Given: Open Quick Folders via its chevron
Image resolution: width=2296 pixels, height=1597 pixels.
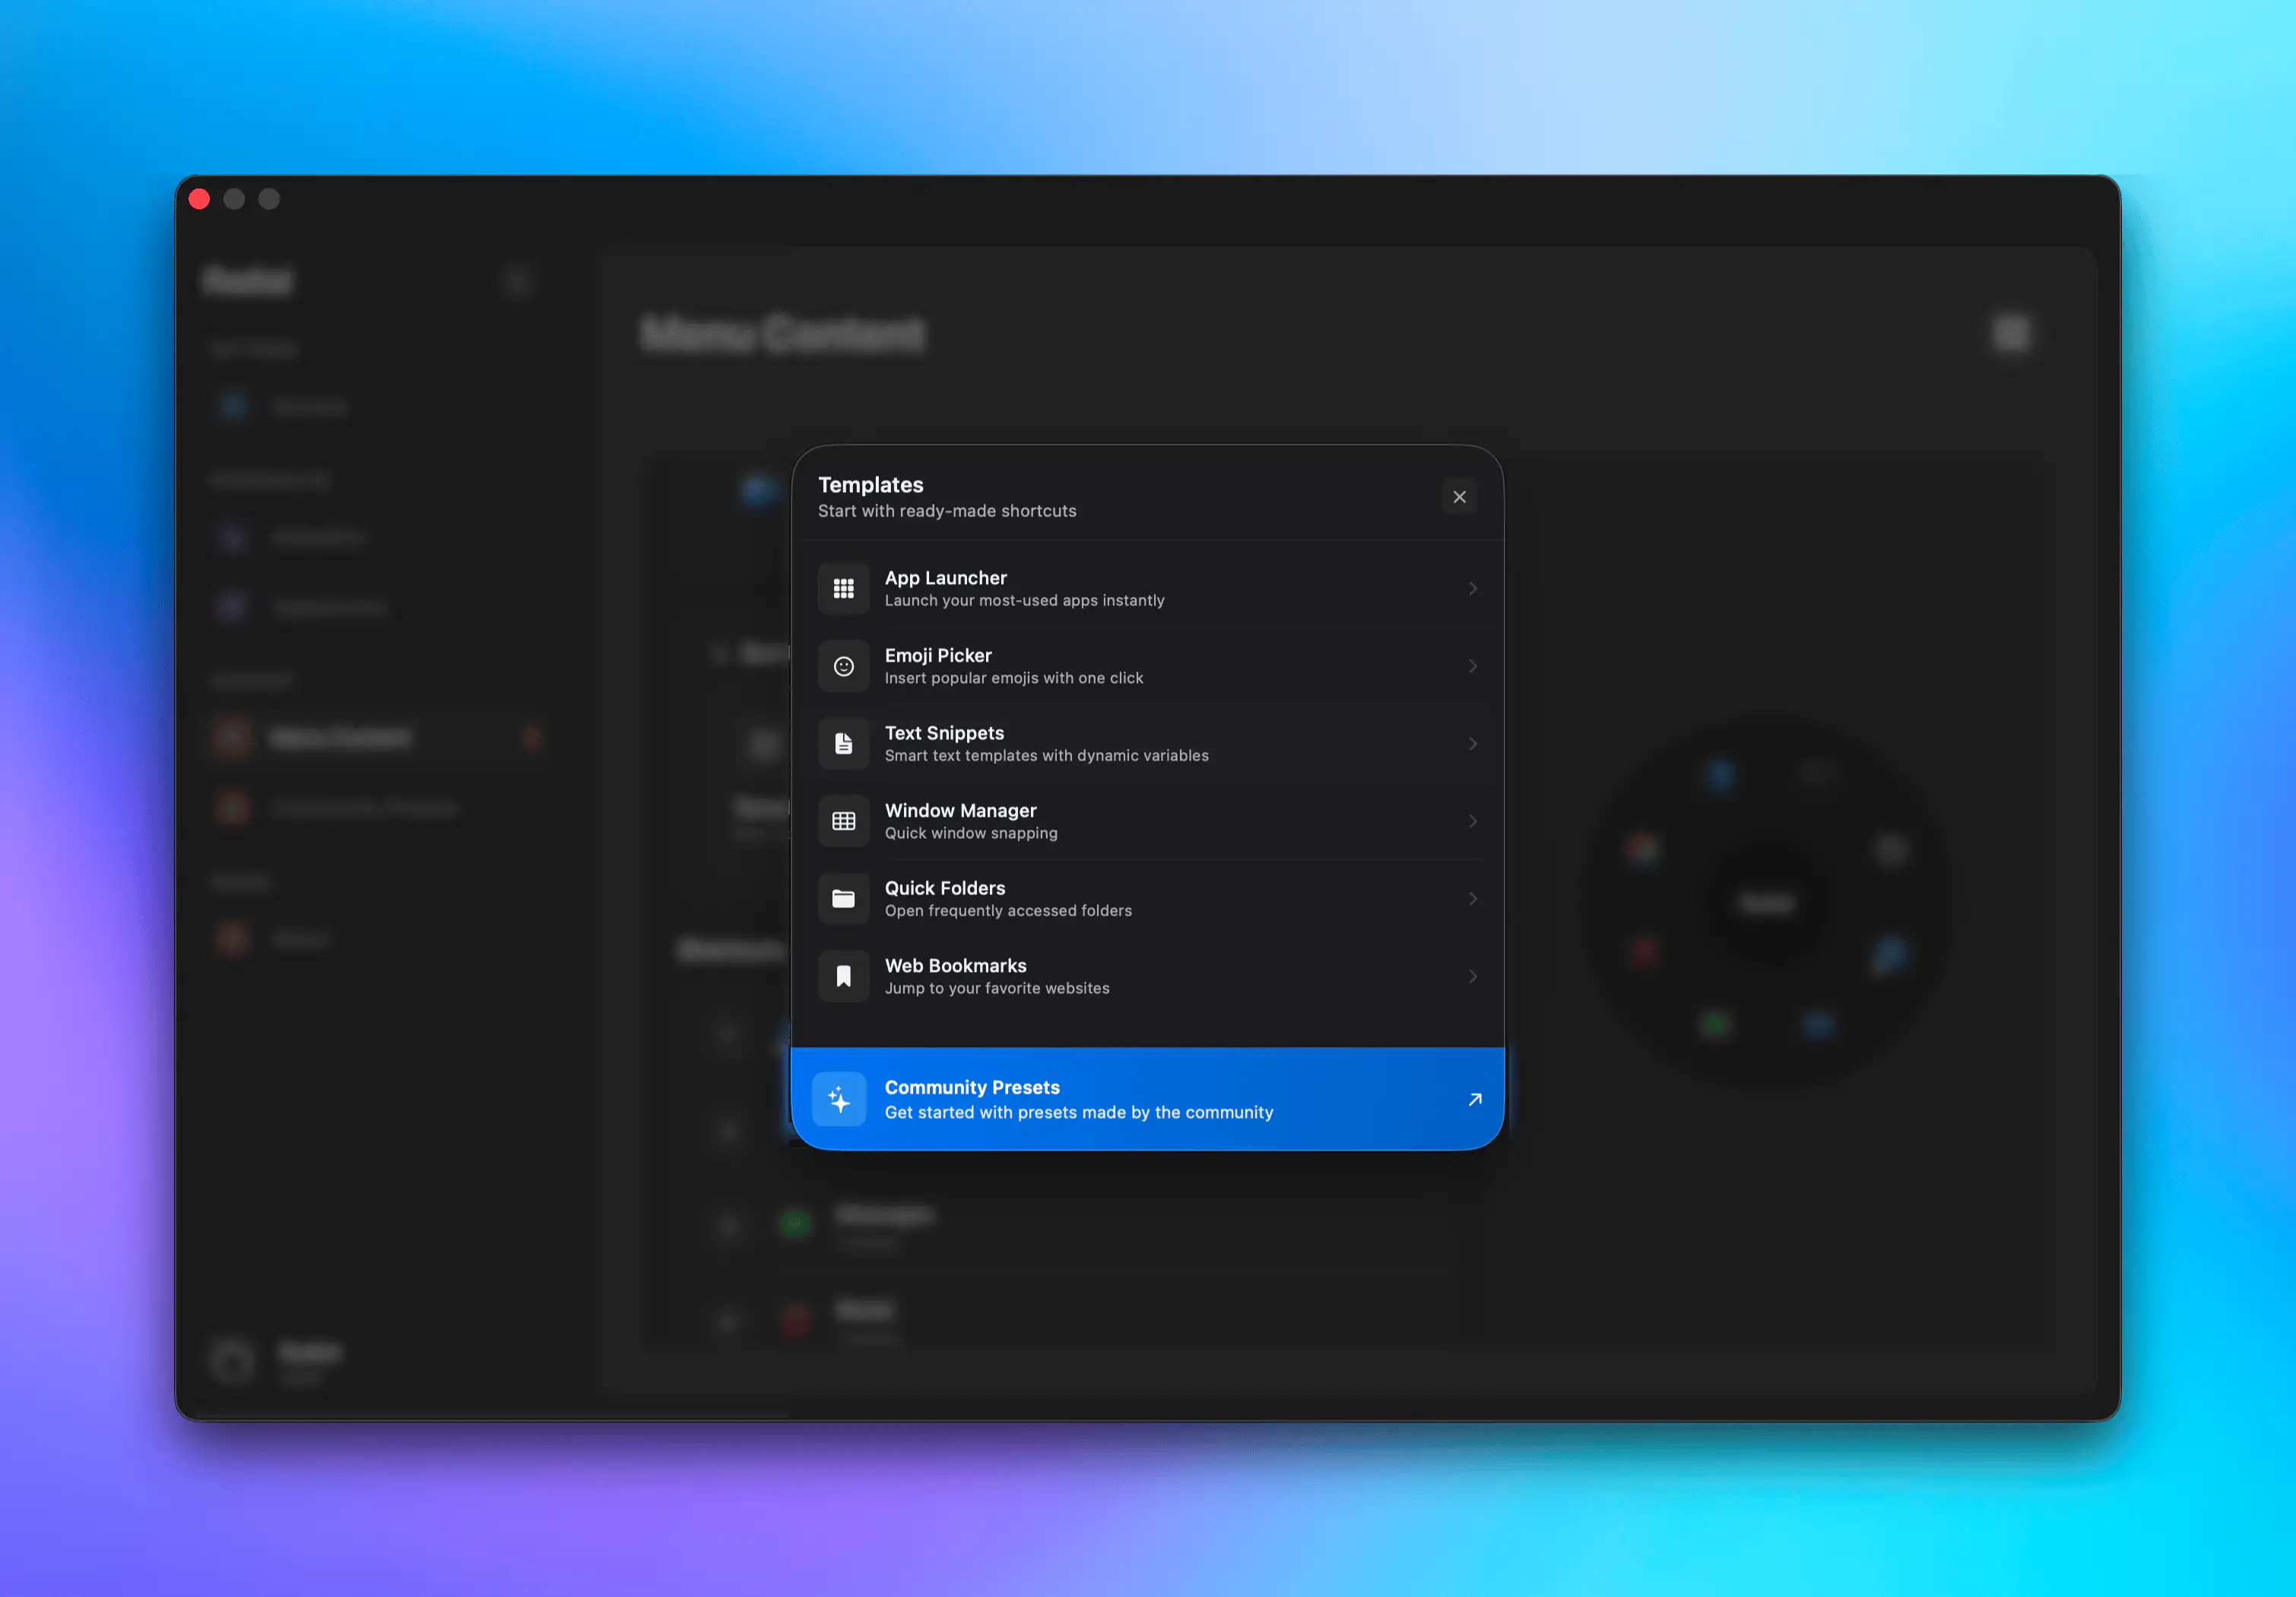Looking at the screenshot, I should tap(1472, 898).
